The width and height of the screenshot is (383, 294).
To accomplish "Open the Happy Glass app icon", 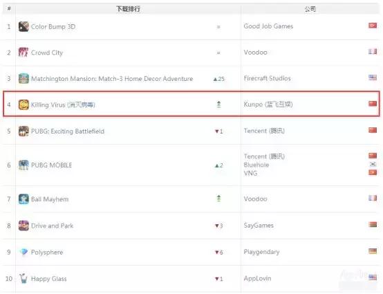I will click(24, 279).
